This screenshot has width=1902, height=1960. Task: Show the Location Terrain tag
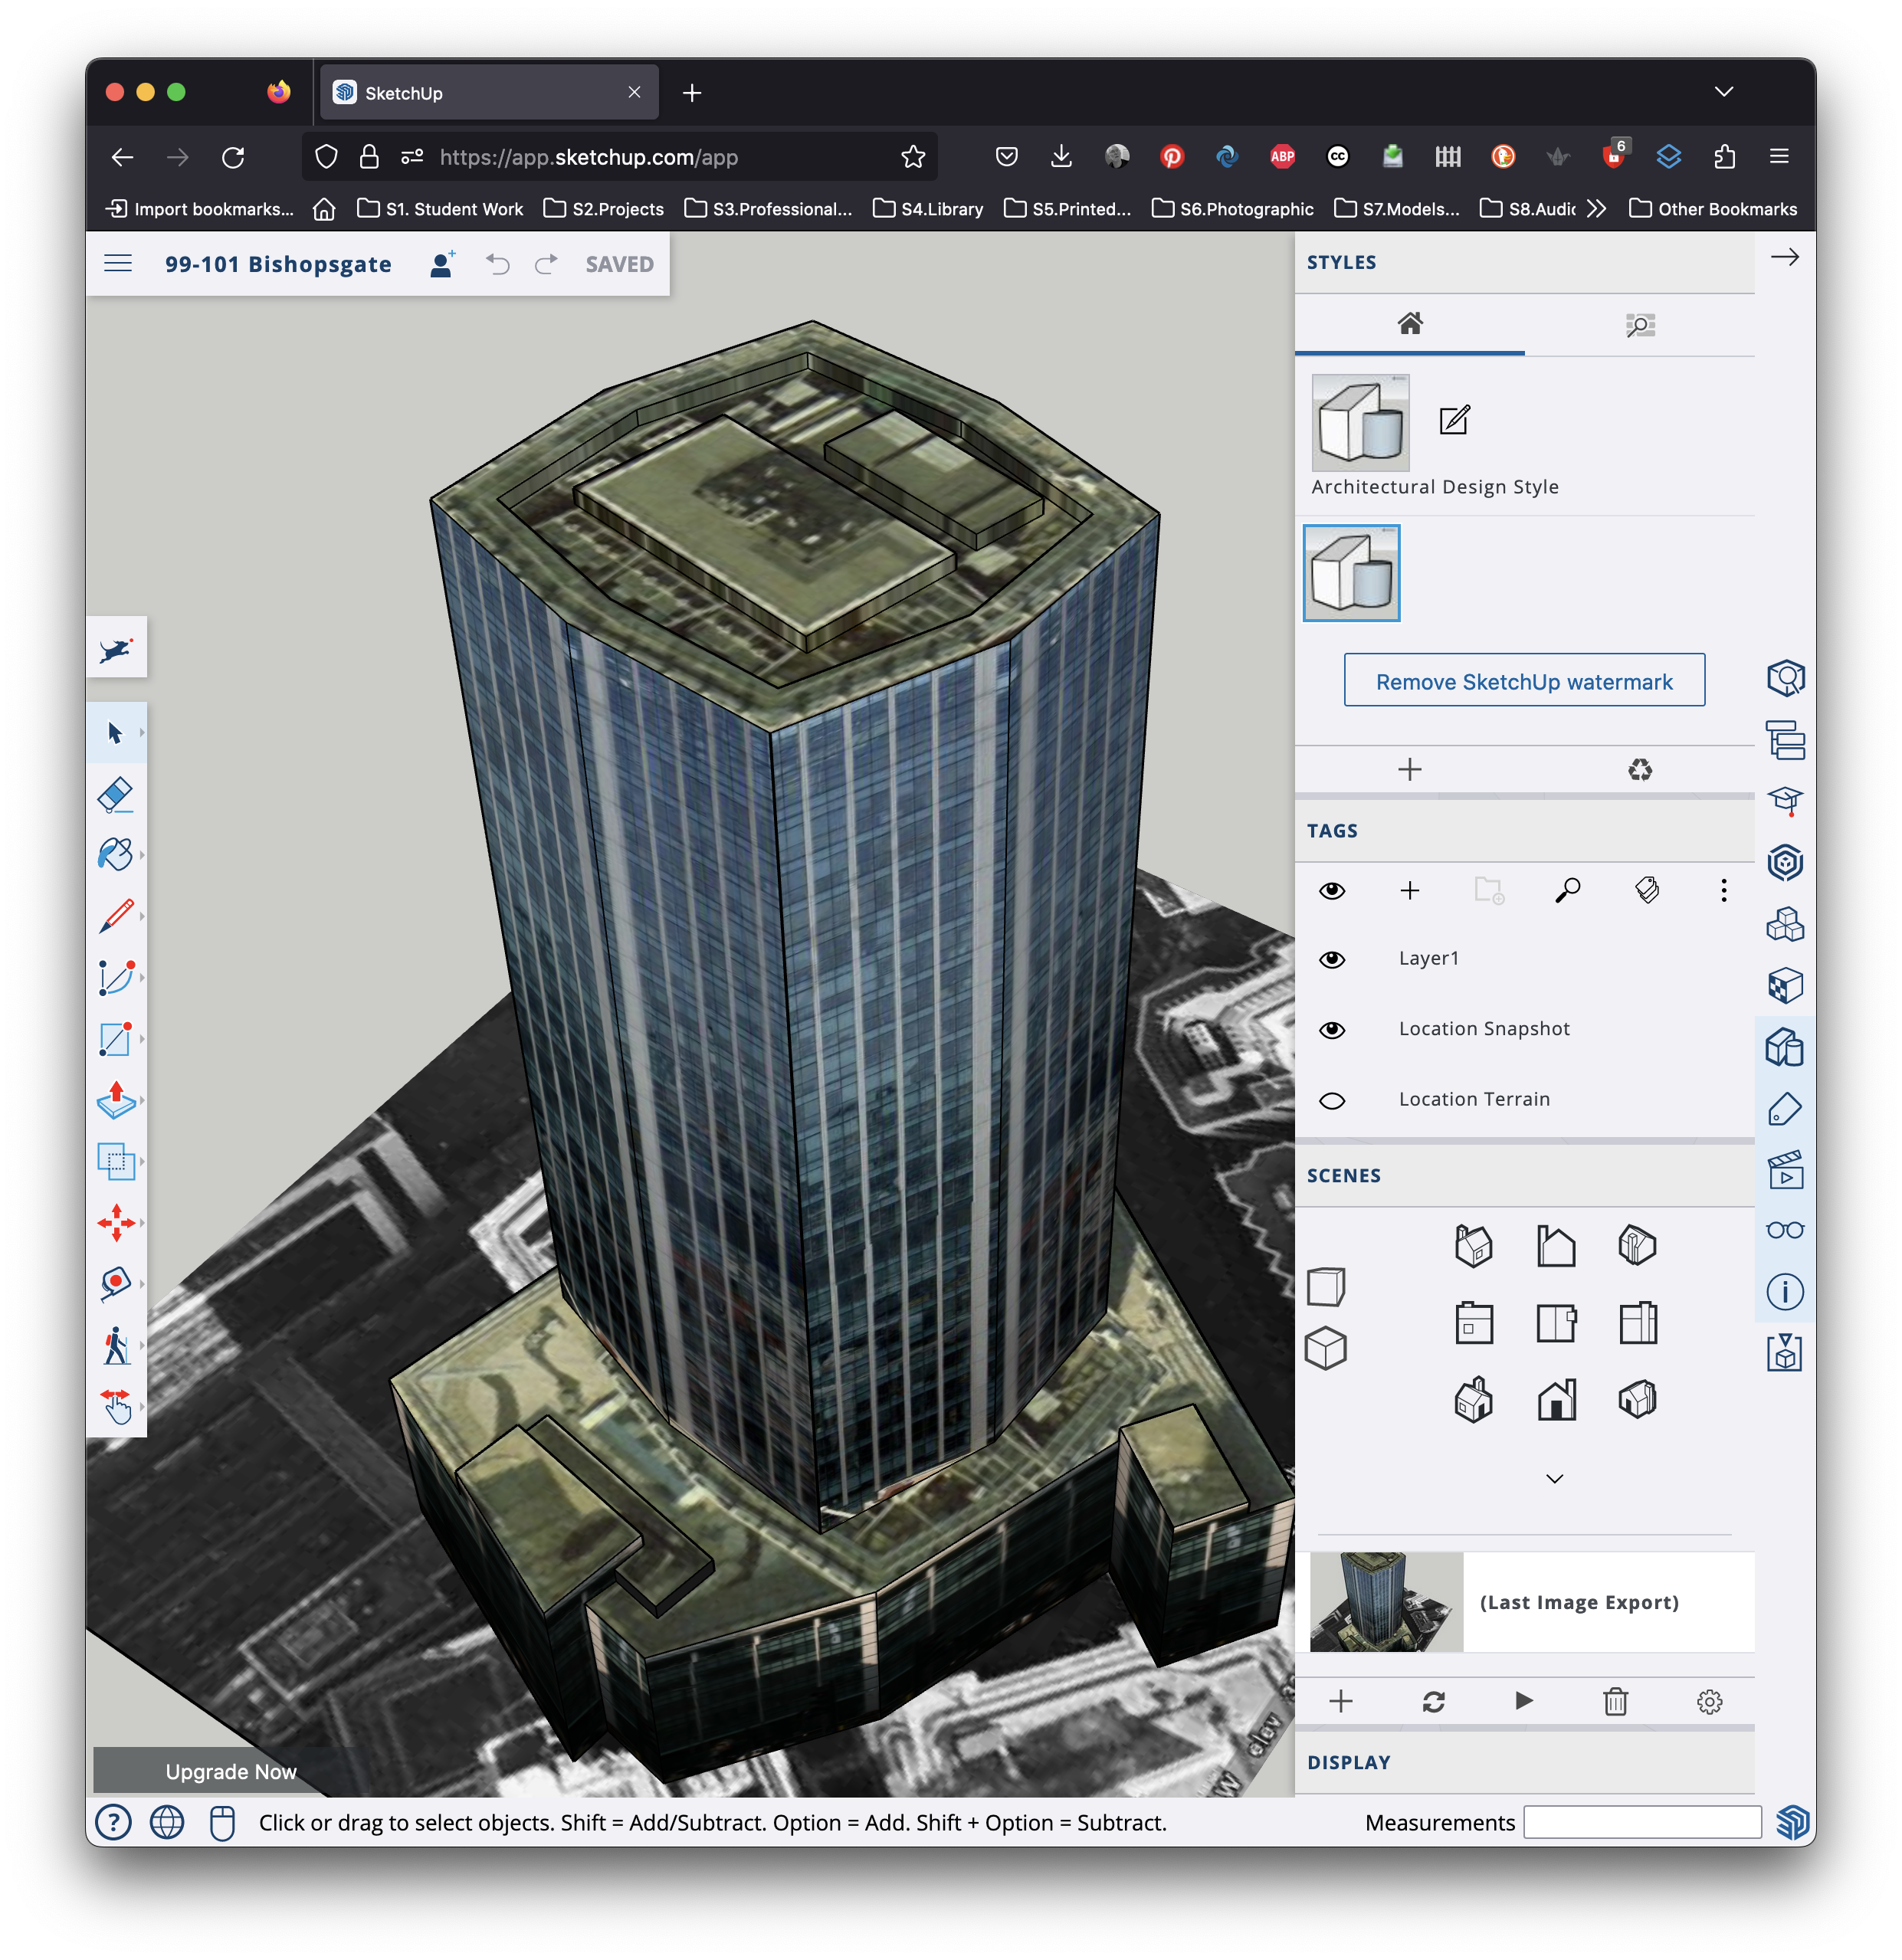click(1331, 1101)
